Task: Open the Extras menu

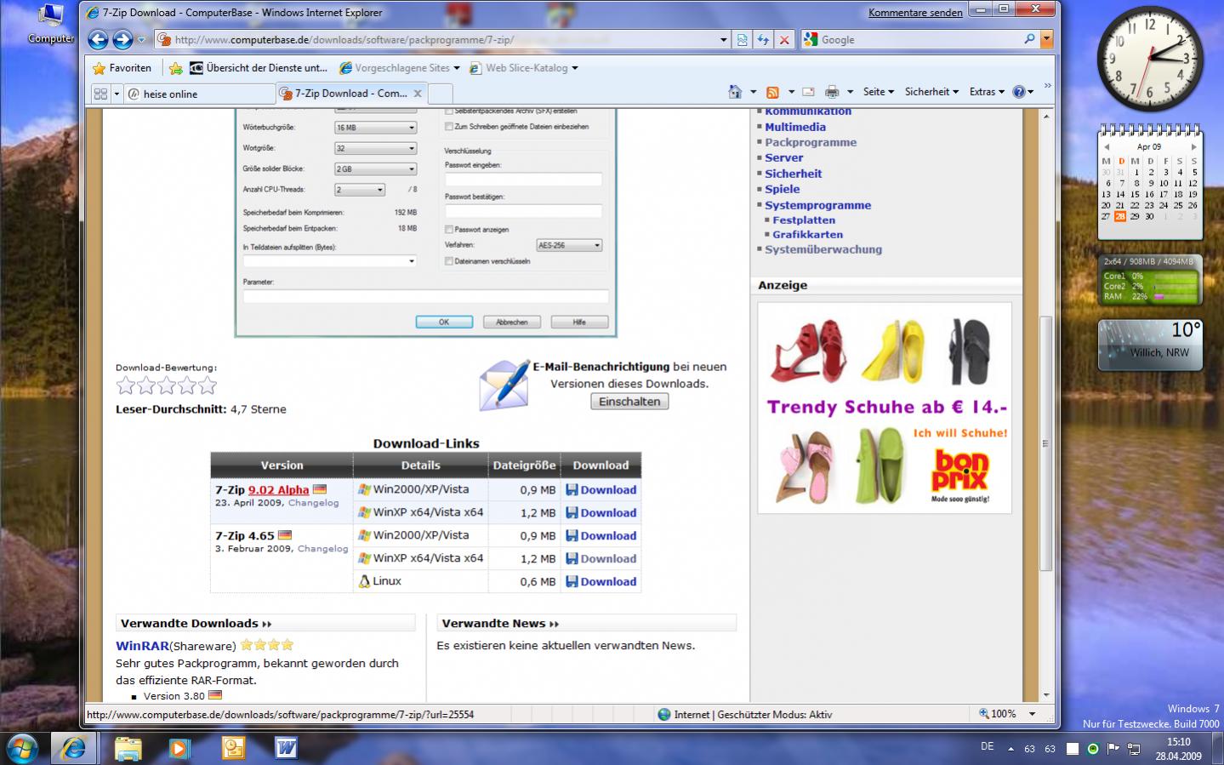Action: pyautogui.click(x=987, y=92)
